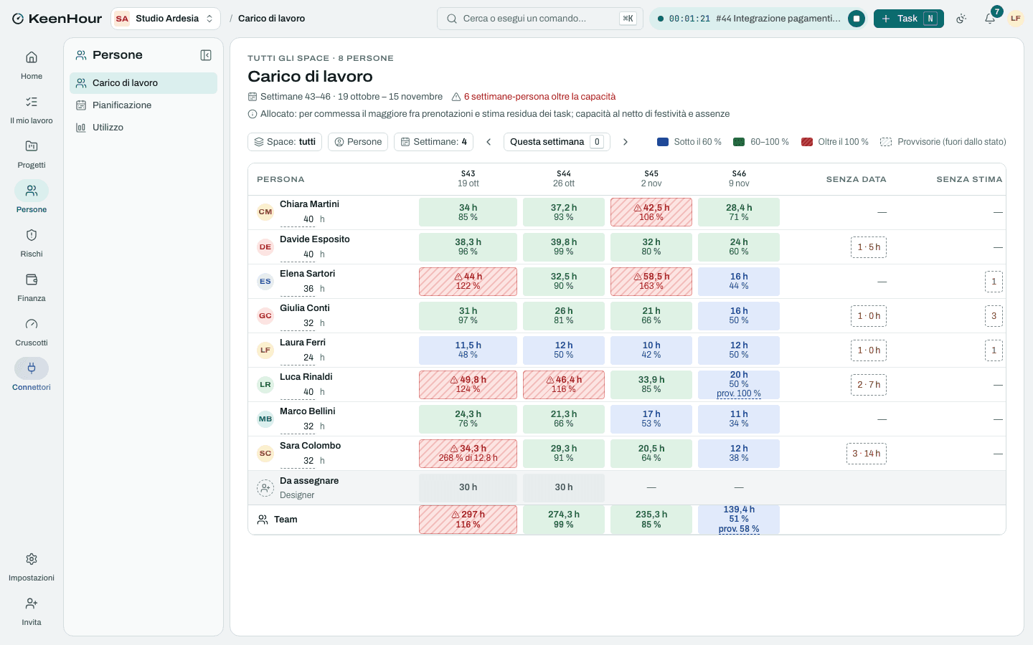The width and height of the screenshot is (1033, 645).
Task: Click the Sotto il 60 % legend swatch
Action: tap(663, 142)
